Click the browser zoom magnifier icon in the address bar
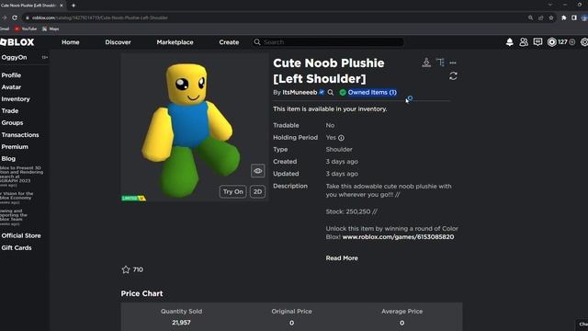Screen dimensions: 588x331 [x=530, y=17]
